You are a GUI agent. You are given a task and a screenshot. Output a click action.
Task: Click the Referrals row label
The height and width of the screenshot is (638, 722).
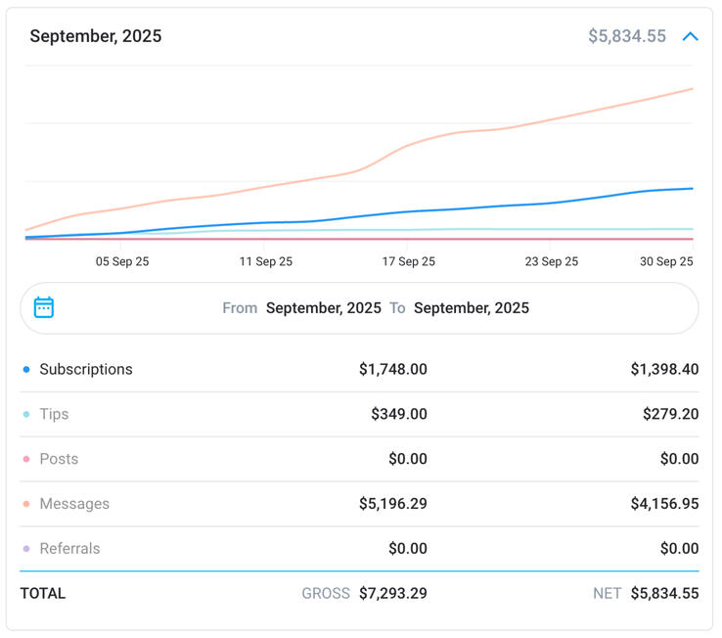pos(69,549)
